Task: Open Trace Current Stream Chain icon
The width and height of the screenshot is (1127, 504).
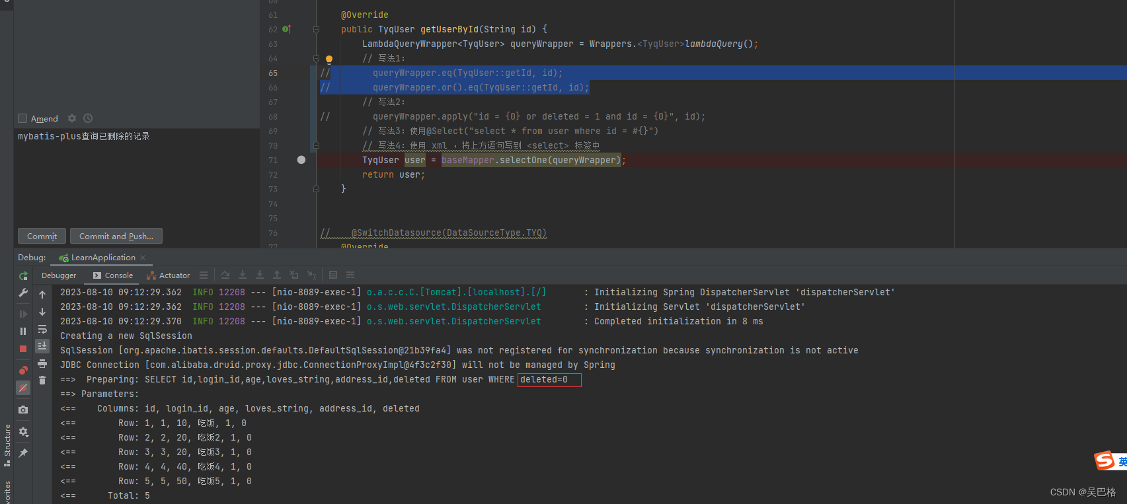Action: (350, 275)
